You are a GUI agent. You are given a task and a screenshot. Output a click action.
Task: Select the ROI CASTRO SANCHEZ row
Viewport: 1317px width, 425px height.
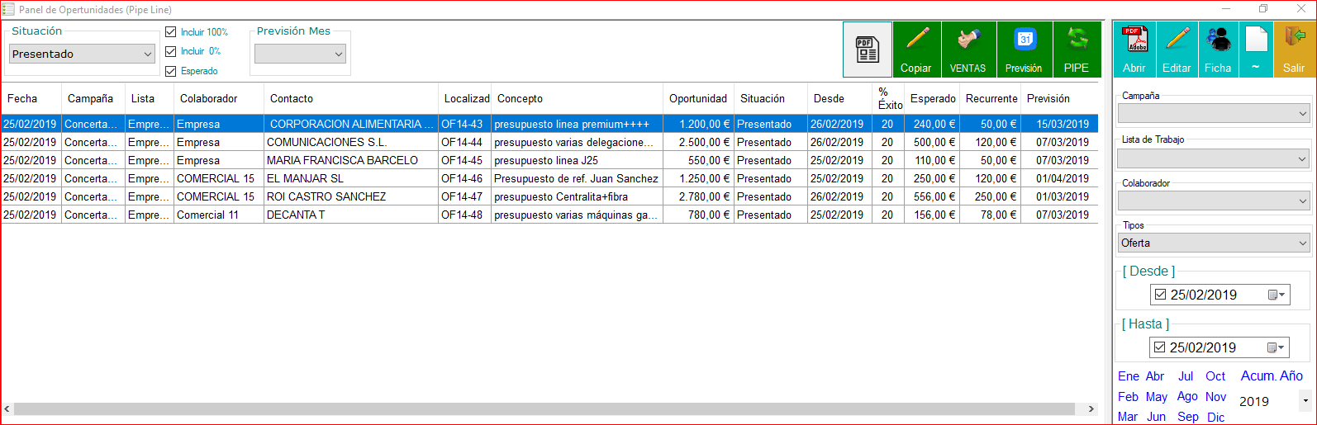point(549,196)
